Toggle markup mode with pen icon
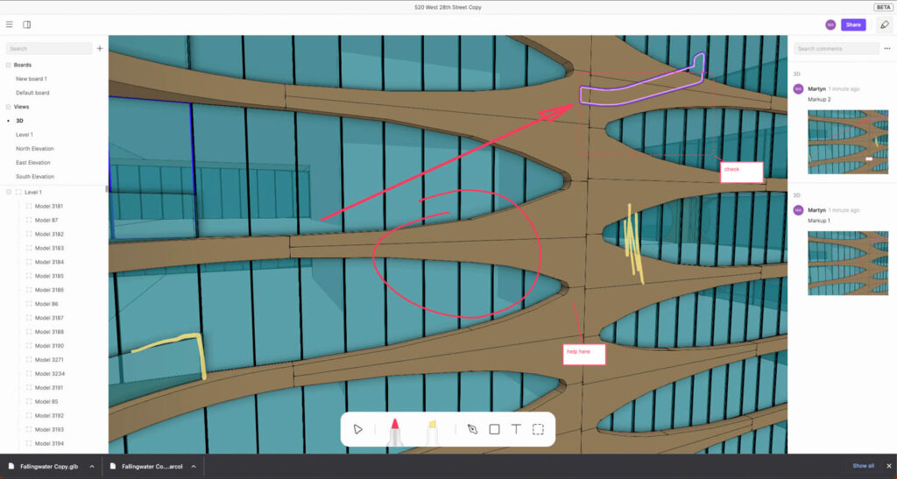Image resolution: width=897 pixels, height=479 pixels. pos(884,25)
